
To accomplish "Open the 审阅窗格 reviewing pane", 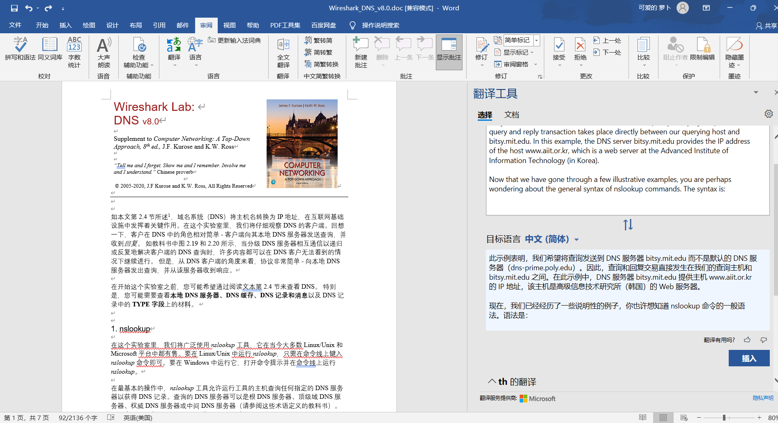I will [511, 64].
